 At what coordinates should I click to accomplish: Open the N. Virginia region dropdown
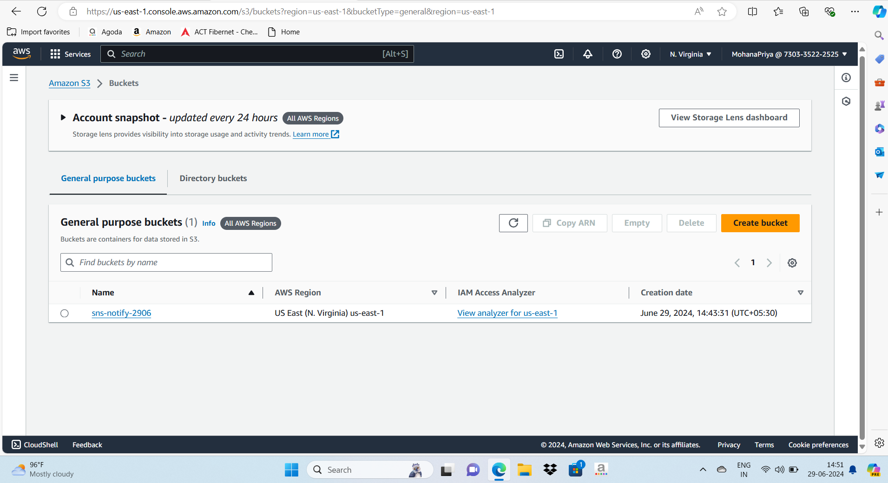click(x=691, y=54)
